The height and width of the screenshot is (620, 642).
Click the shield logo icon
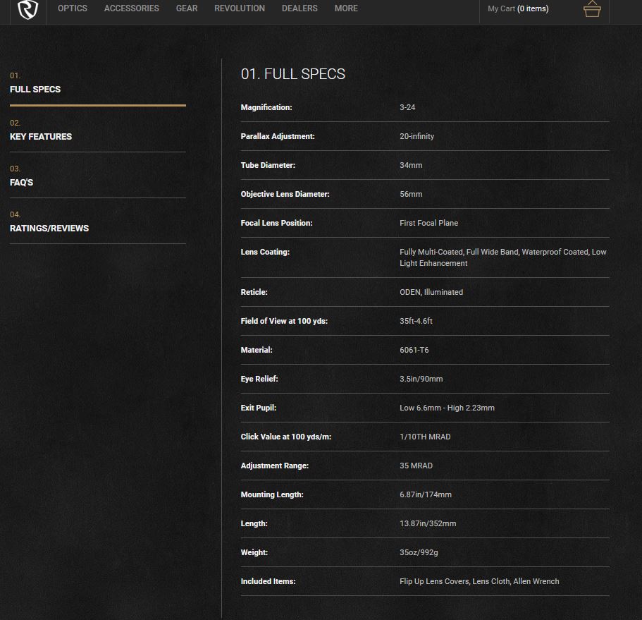[28, 9]
